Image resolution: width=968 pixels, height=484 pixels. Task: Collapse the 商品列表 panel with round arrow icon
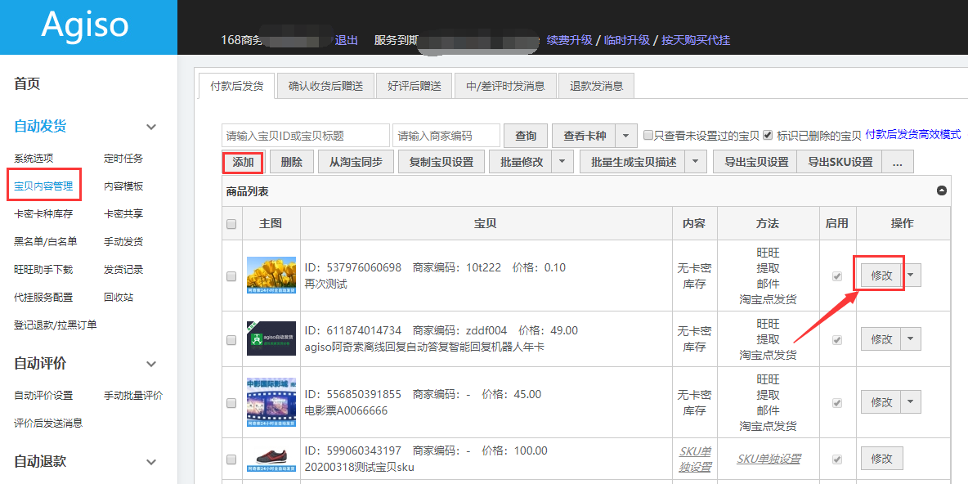point(942,190)
